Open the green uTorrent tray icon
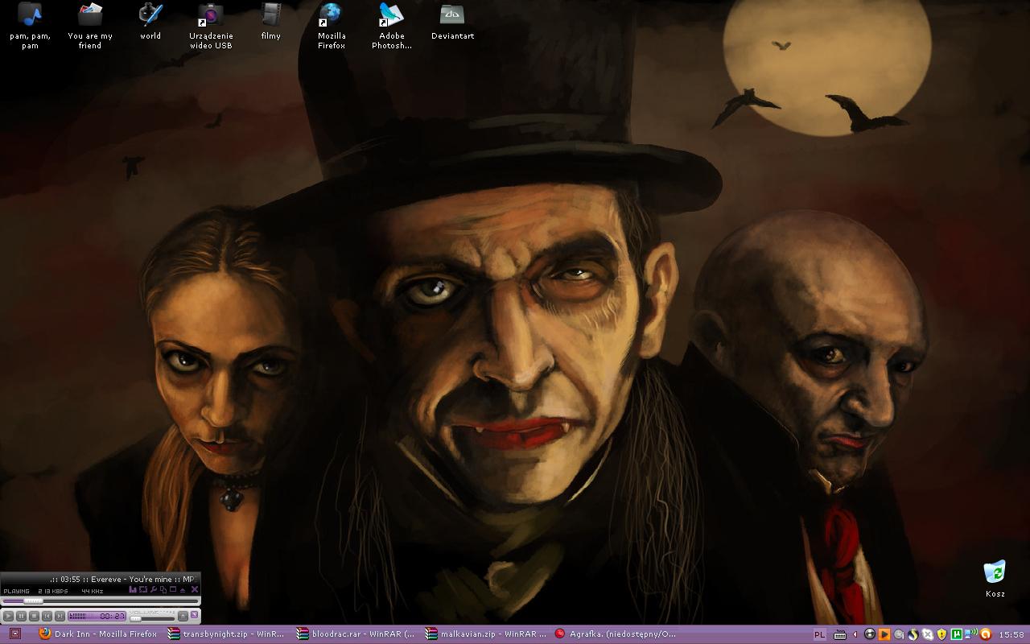This screenshot has height=644, width=1030. click(957, 634)
